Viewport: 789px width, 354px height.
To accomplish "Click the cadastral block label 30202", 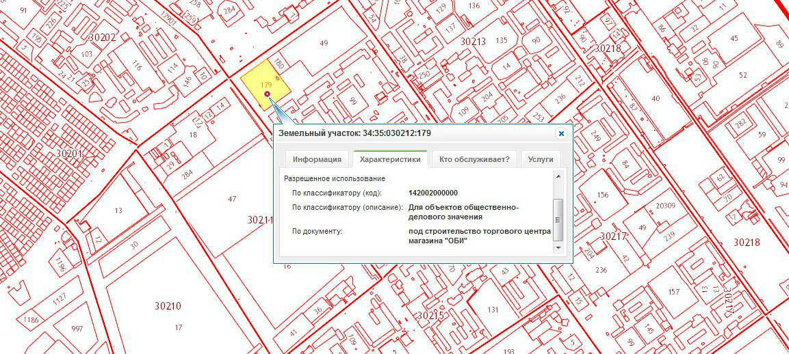I will [x=103, y=37].
